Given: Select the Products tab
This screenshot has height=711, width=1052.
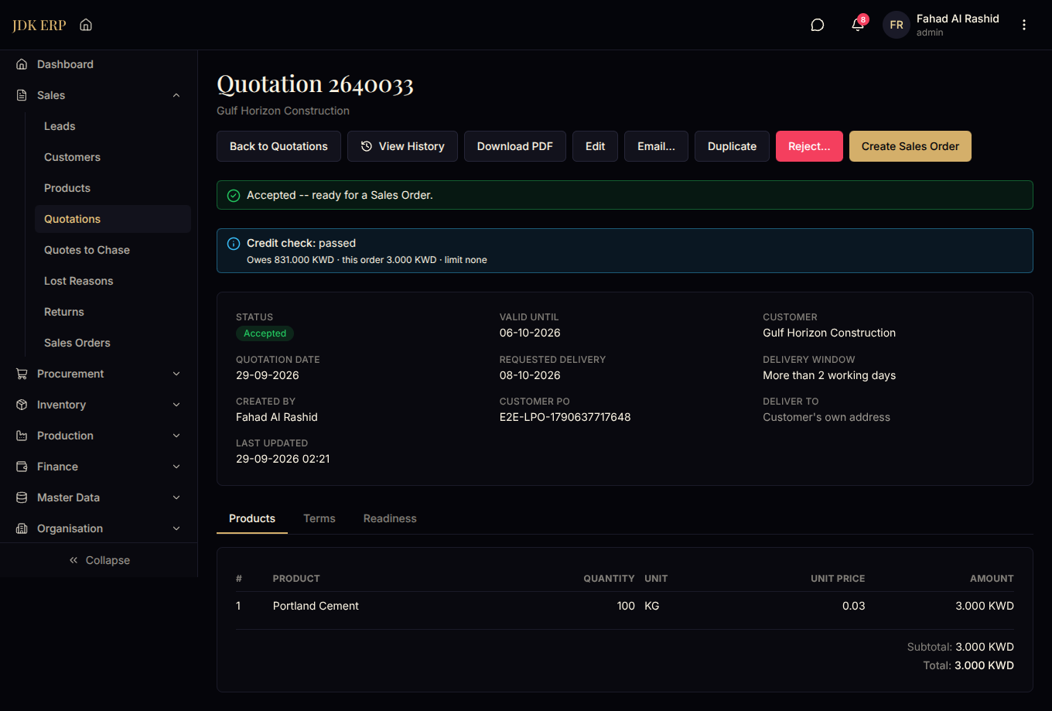Looking at the screenshot, I should coord(252,518).
